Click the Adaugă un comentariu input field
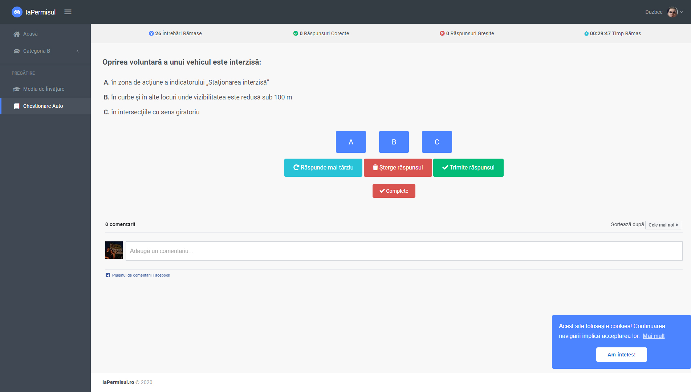691x392 pixels. 404,251
